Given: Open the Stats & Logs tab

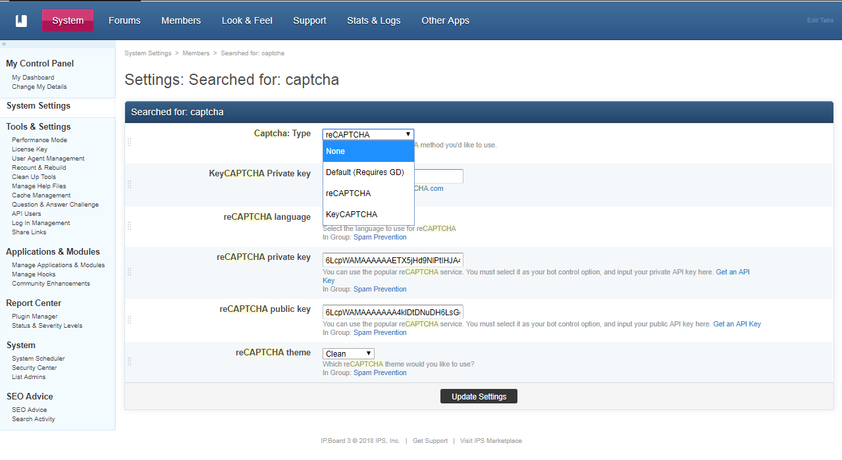Looking at the screenshot, I should coord(374,20).
